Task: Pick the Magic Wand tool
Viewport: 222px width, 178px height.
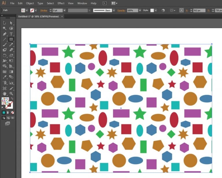Action: [x=5, y=28]
